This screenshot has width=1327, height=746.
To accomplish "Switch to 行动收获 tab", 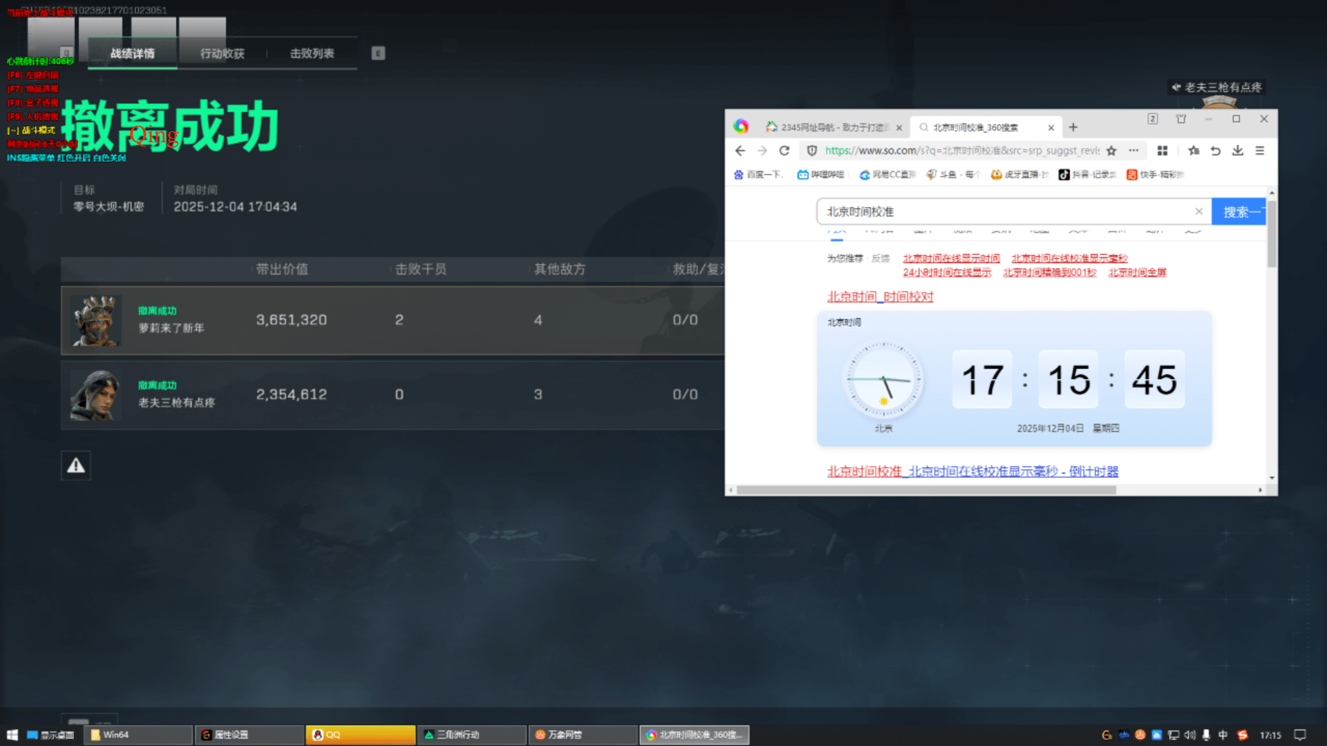I will point(222,53).
